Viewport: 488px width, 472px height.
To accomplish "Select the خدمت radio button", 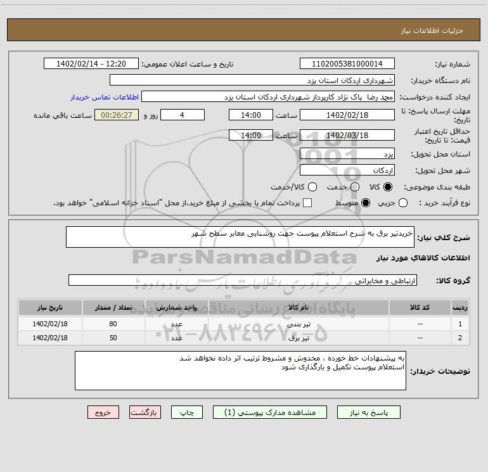I will click(355, 187).
